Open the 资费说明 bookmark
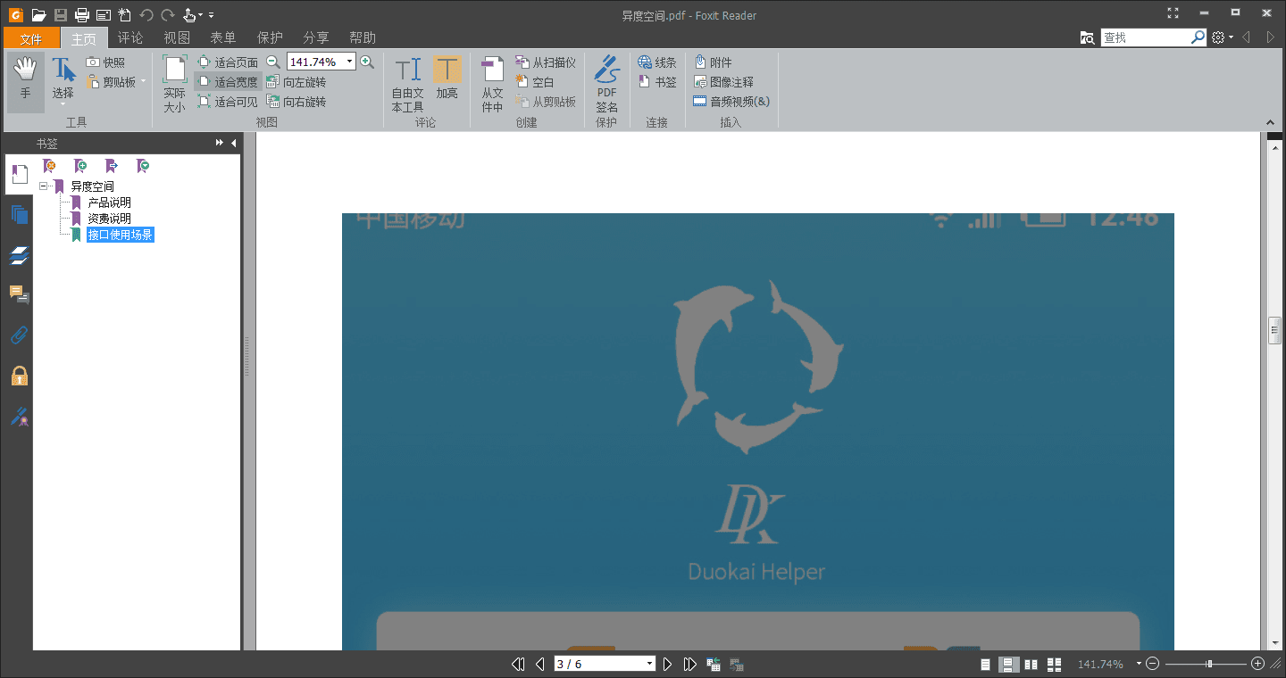 point(109,219)
